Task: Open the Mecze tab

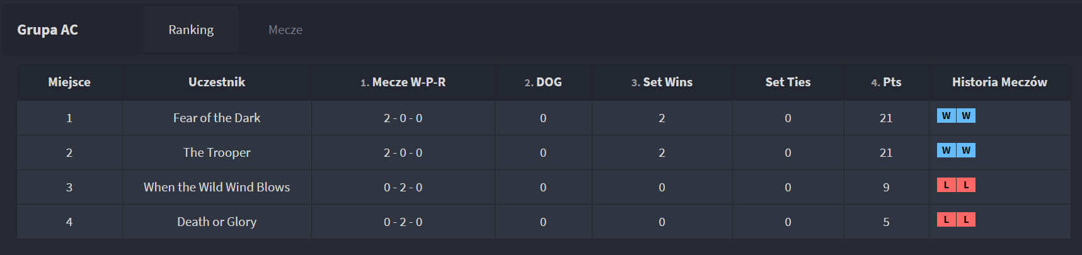Action: pos(285,30)
